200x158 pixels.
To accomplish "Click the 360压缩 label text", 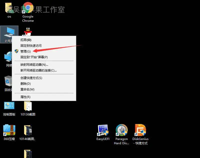I will pyautogui.click(x=9, y=139).
